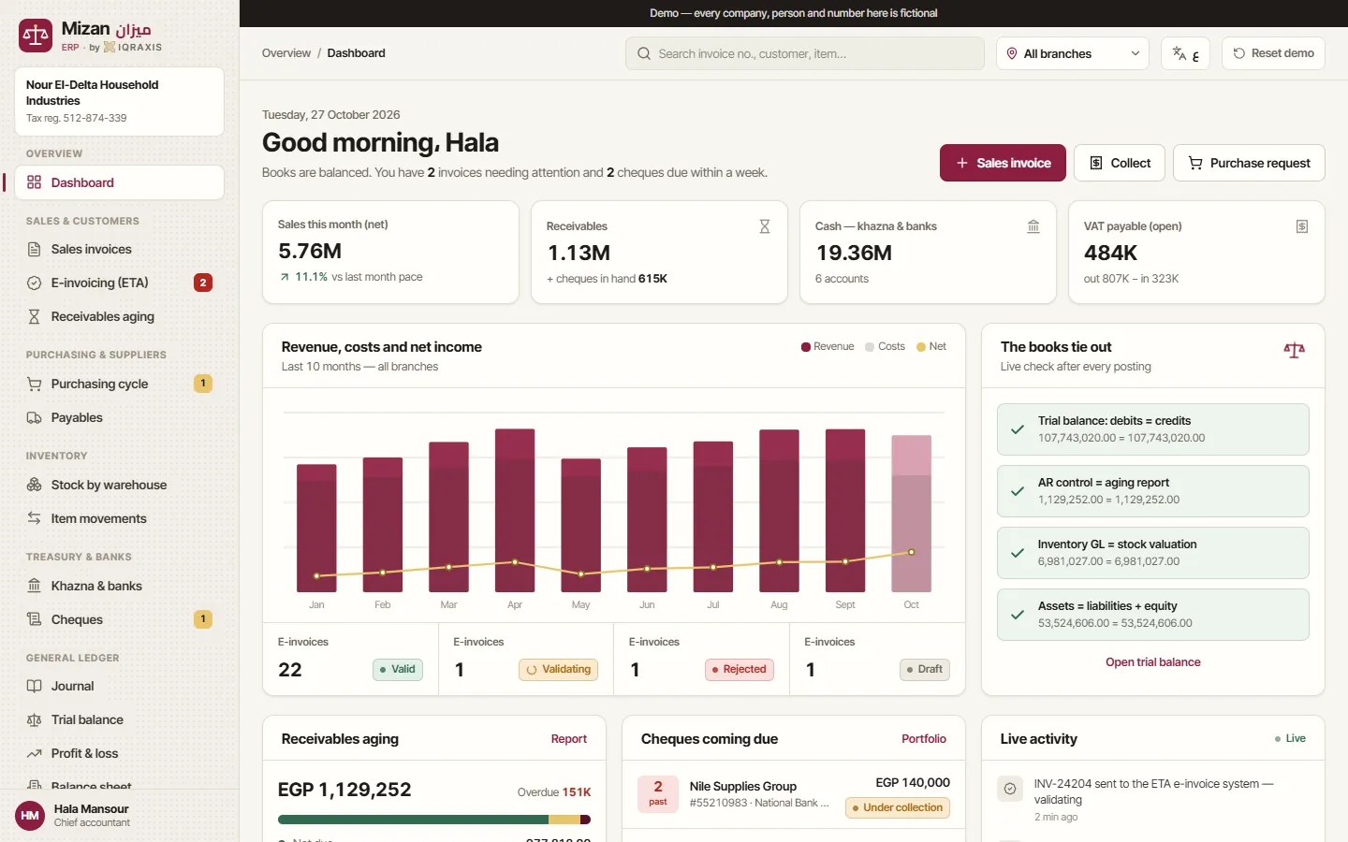Click the AR control = aging report check
The width and height of the screenshot is (1348, 842).
click(x=1153, y=491)
